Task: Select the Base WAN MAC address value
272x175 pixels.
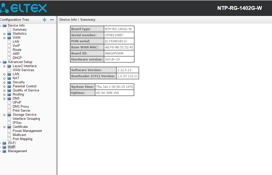Action: pyautogui.click(x=119, y=47)
